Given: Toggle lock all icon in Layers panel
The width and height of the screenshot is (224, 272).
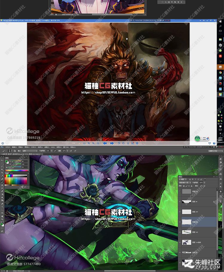Looking at the screenshot, I should coord(191,186).
